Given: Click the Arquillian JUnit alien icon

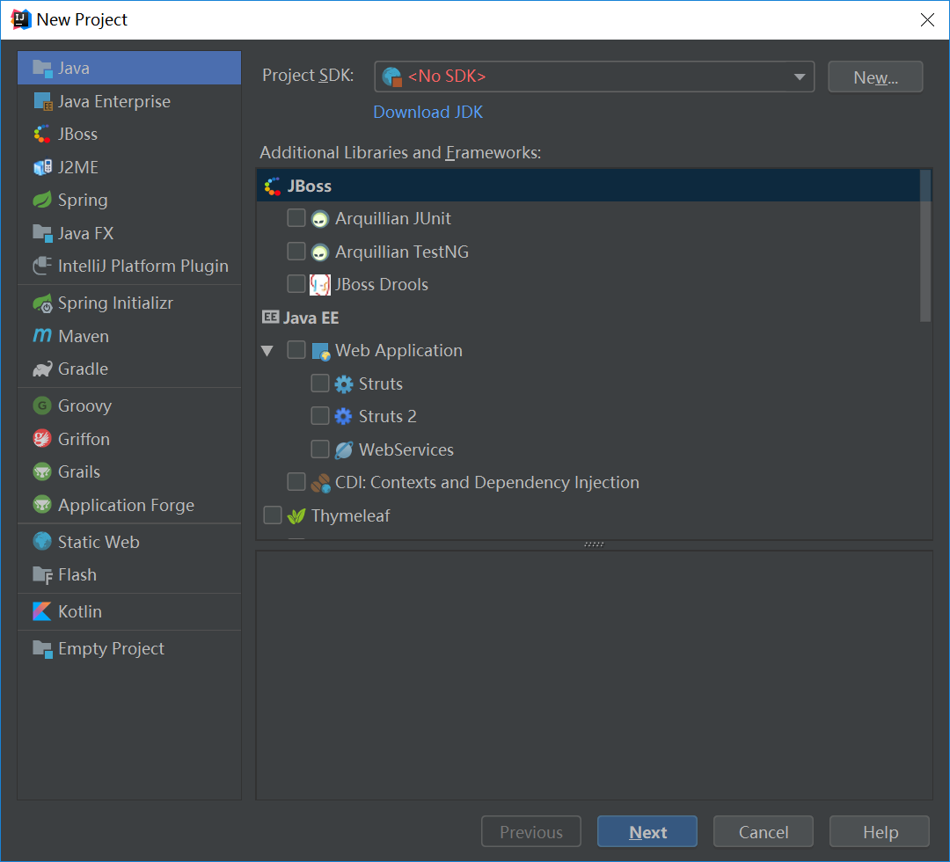Looking at the screenshot, I should tap(320, 219).
